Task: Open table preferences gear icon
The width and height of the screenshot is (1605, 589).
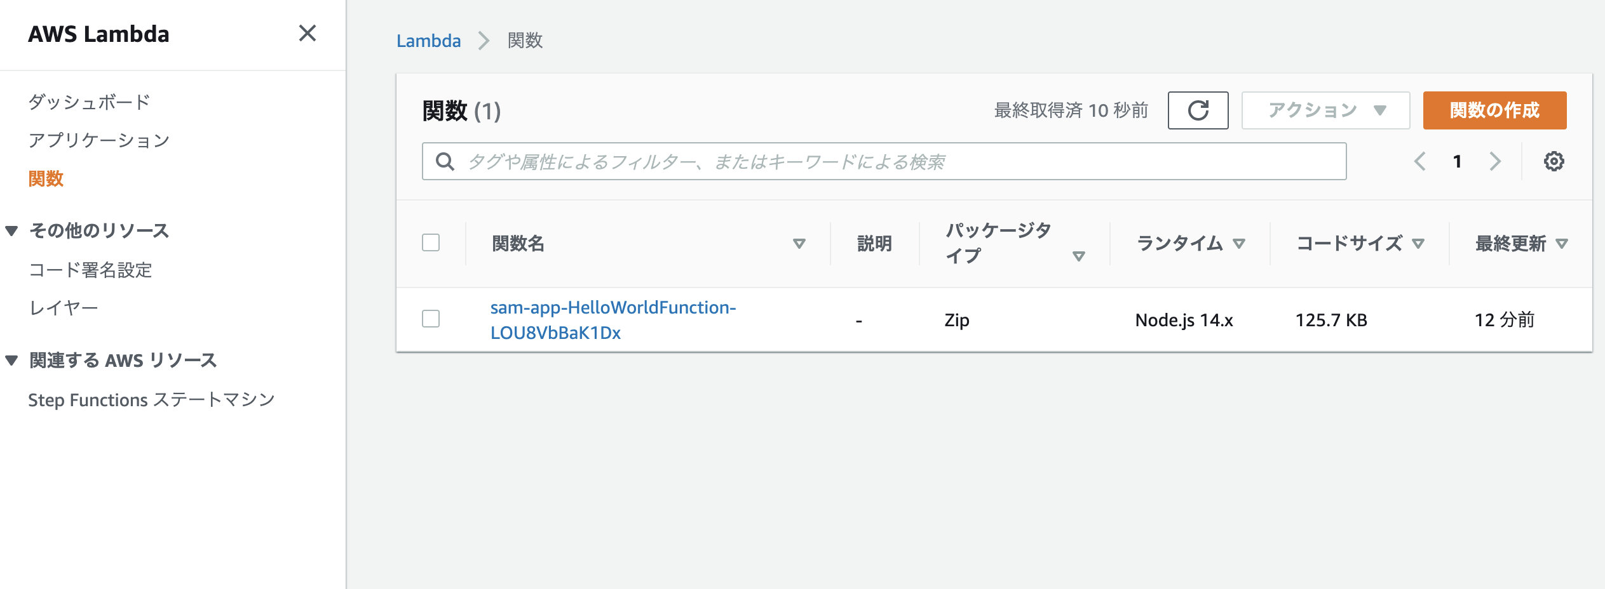Action: (x=1554, y=161)
